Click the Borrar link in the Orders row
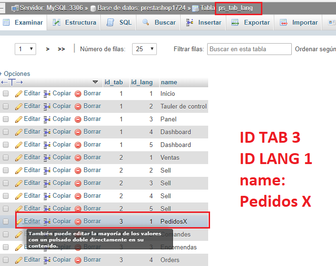This screenshot has width=336, height=266. coord(92,259)
